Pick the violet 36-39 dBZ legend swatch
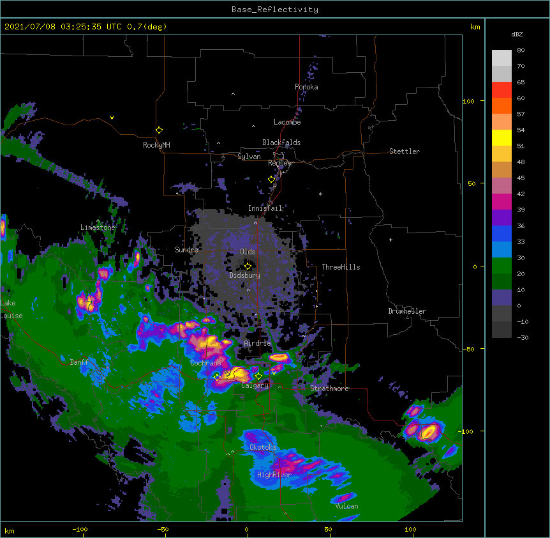 click(502, 218)
